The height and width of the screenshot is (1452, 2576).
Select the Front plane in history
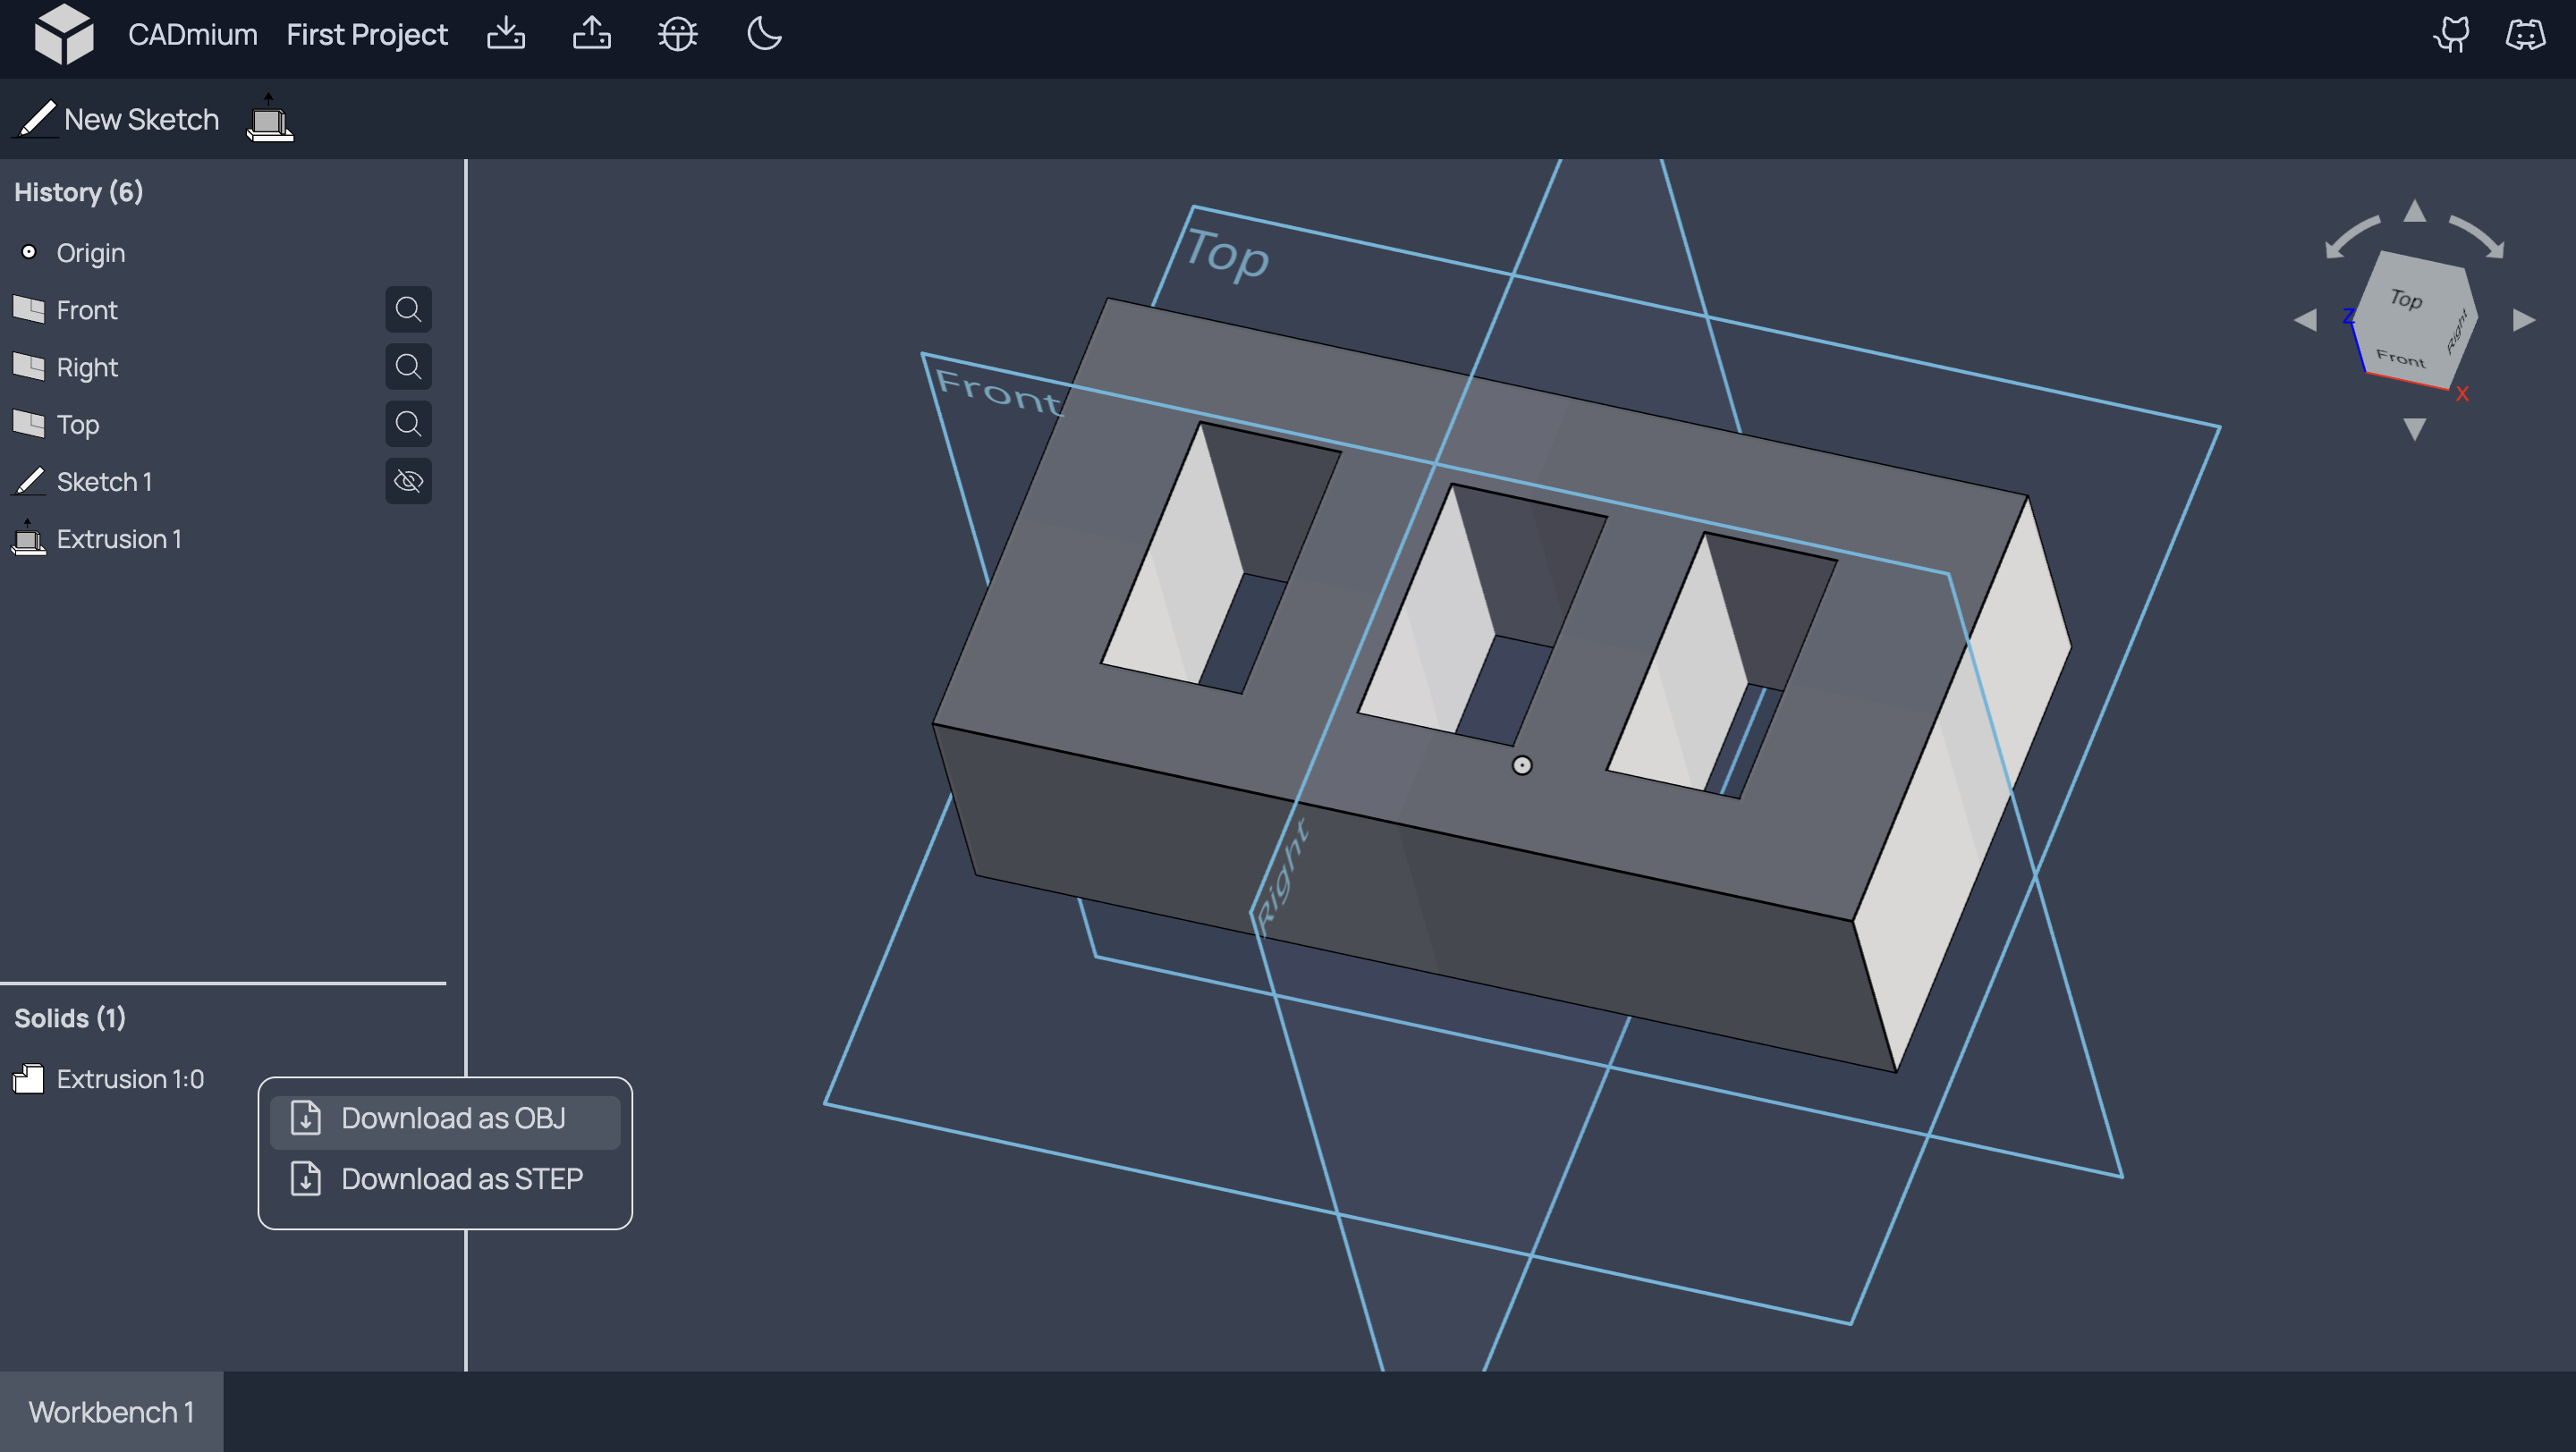[87, 308]
